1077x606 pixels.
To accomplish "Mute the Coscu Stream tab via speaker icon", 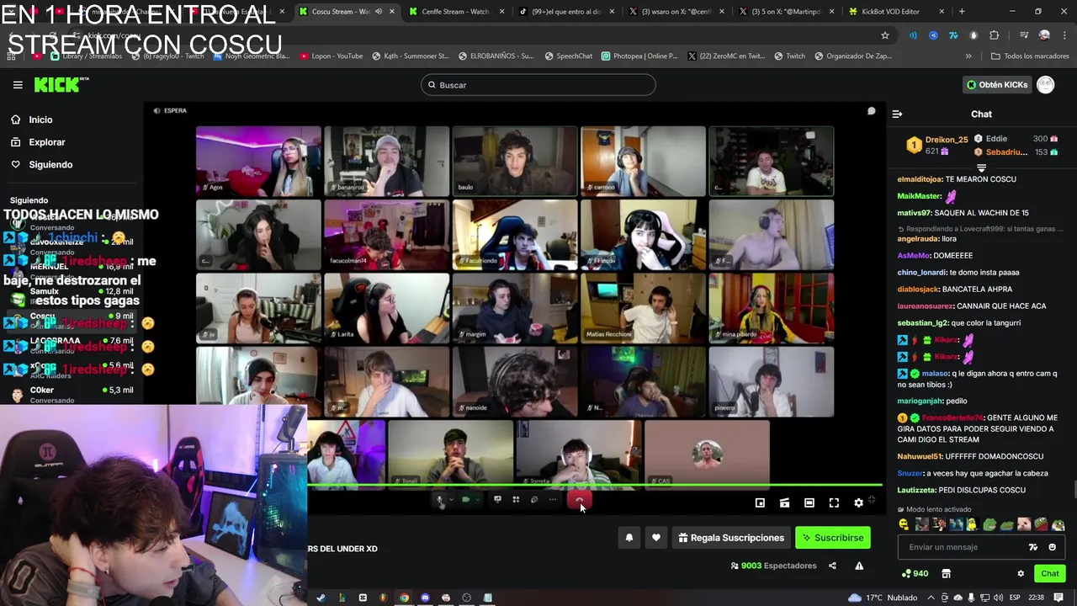I will coord(378,12).
